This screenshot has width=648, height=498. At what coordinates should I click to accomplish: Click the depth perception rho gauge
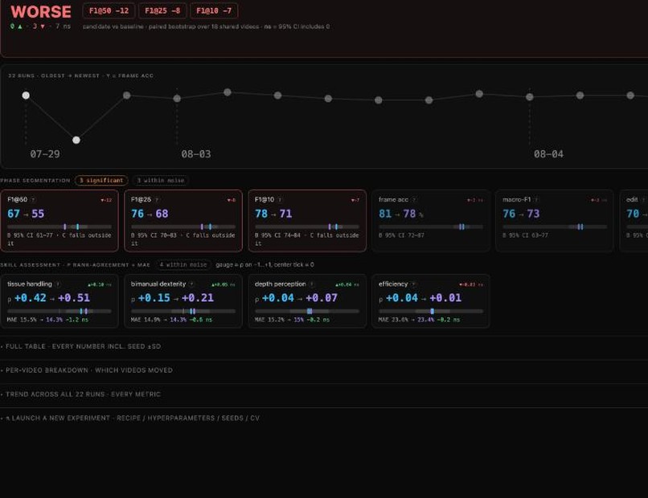tap(307, 311)
